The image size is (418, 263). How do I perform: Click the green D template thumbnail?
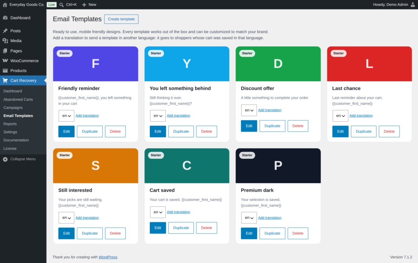(x=278, y=64)
